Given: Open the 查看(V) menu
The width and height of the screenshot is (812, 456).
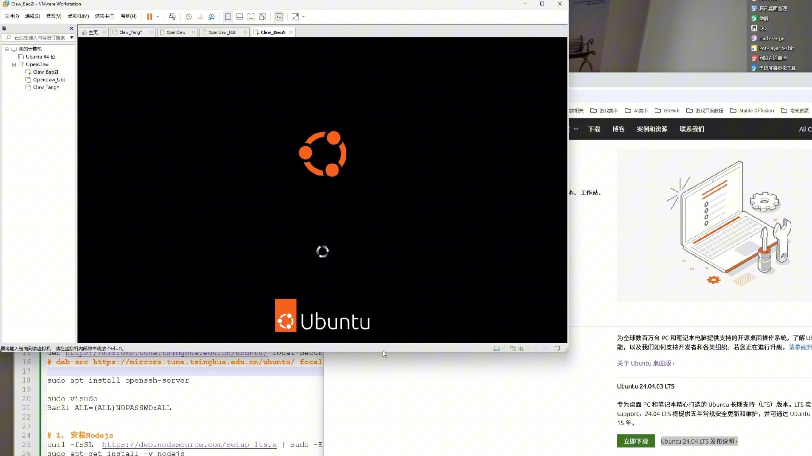Looking at the screenshot, I should tap(54, 16).
